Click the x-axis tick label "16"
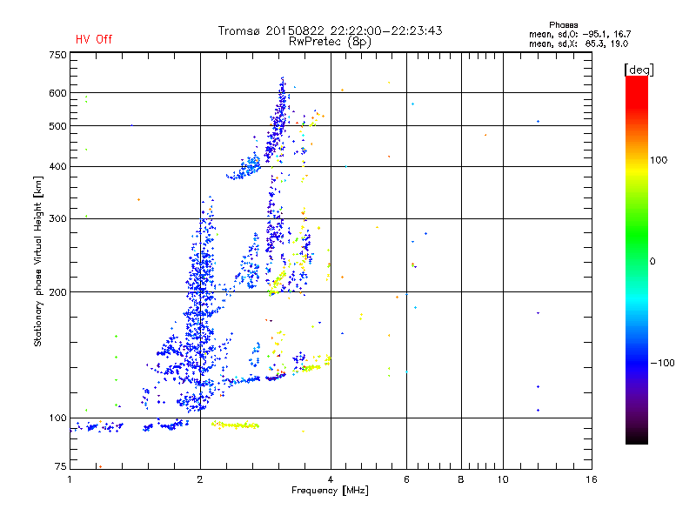The height and width of the screenshot is (522, 696). 592,479
